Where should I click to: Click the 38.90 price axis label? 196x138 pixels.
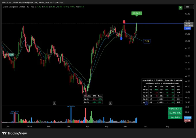(x=188, y=102)
